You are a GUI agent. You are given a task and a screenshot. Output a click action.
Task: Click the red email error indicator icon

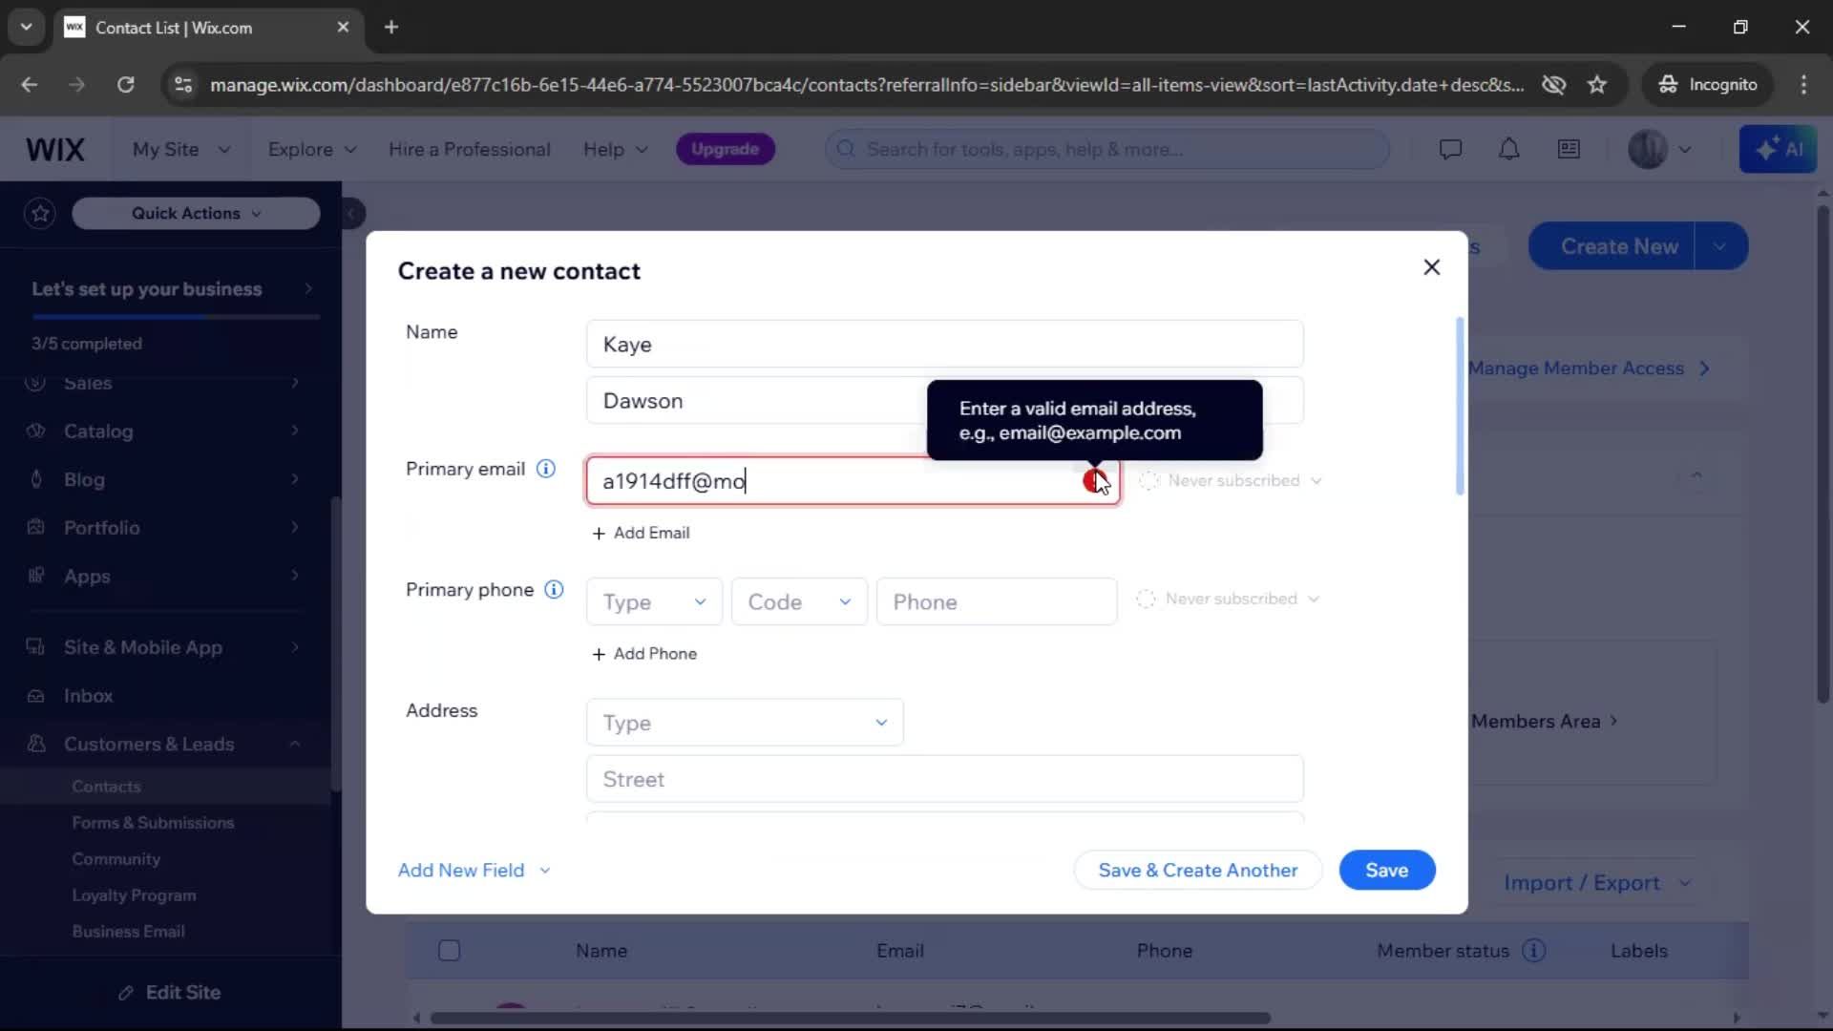click(x=1094, y=481)
